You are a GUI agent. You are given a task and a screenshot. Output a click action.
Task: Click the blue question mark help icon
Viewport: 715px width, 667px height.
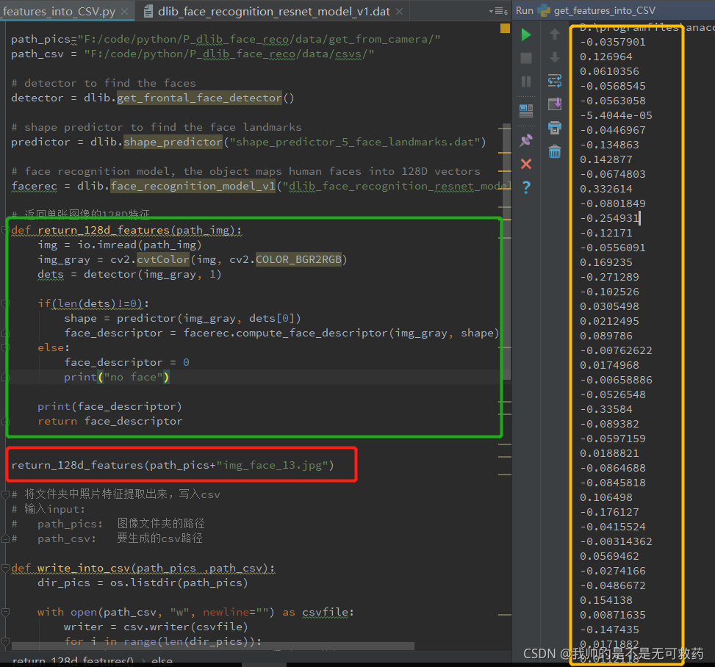pyautogui.click(x=526, y=187)
